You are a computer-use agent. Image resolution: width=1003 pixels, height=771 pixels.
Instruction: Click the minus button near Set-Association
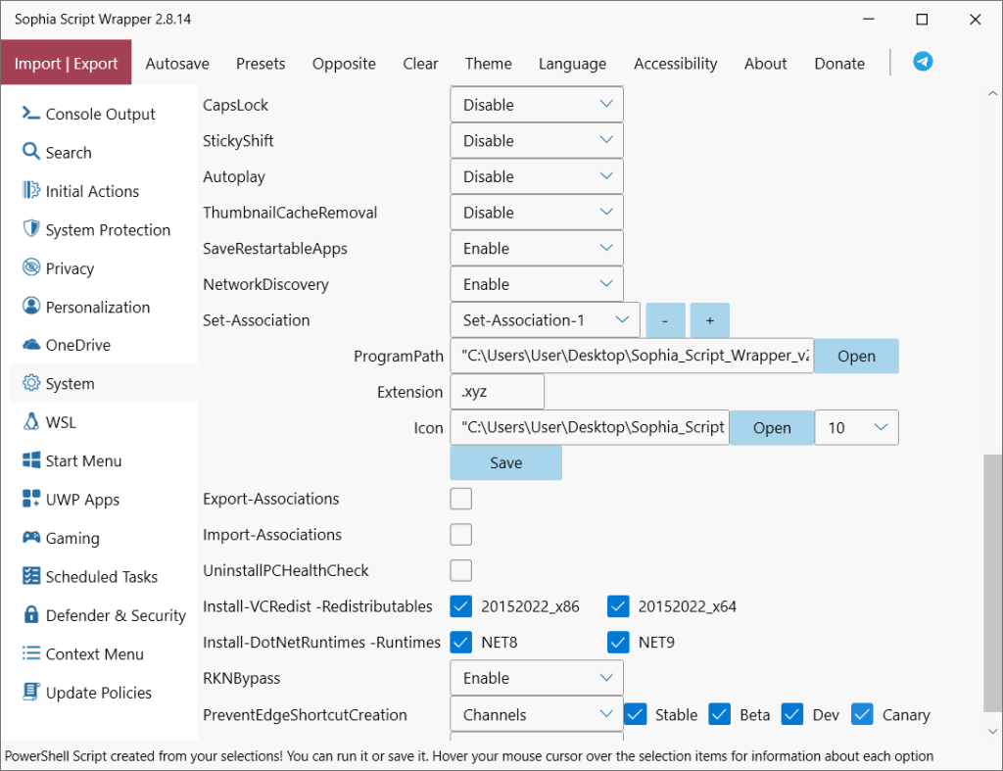pos(665,319)
